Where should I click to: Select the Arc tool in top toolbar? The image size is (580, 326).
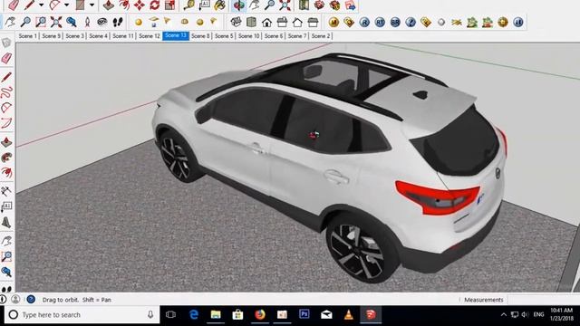[x=54, y=5]
